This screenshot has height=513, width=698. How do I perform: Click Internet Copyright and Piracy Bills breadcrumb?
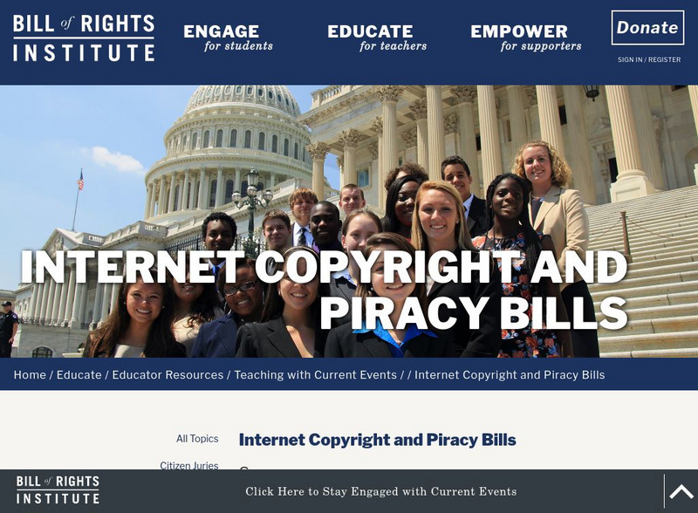click(510, 375)
